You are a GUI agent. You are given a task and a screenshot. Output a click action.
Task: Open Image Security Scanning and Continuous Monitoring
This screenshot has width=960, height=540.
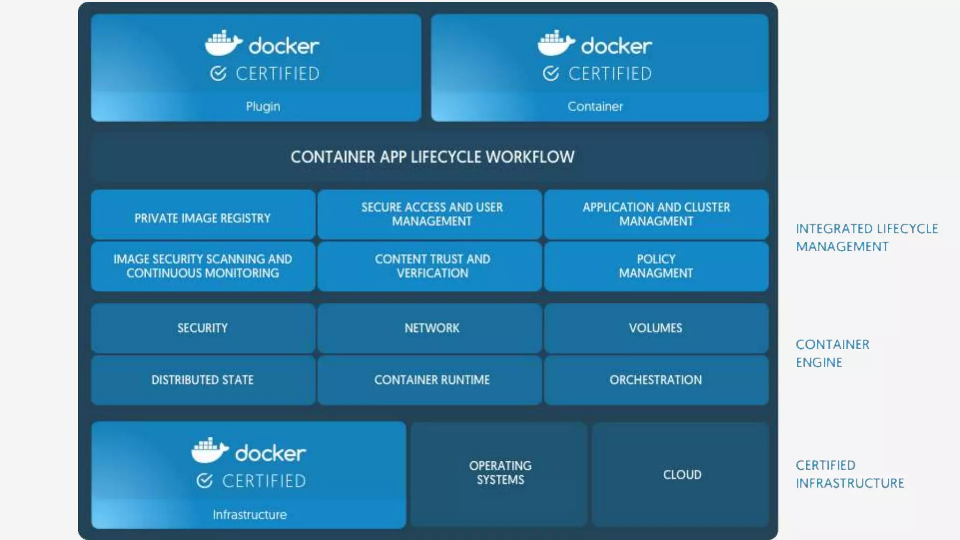pos(202,266)
